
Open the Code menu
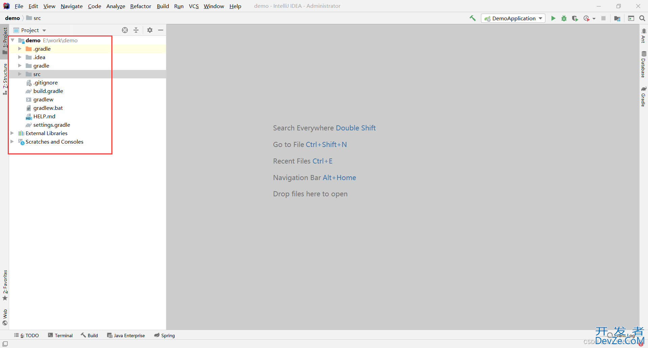coord(94,6)
